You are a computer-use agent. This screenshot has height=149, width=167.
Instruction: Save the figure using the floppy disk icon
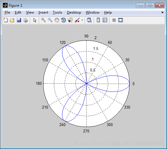[19, 20]
